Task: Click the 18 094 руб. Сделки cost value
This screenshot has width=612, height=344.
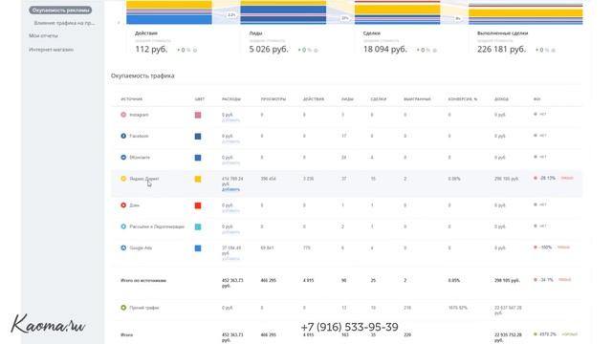Action: [384, 50]
